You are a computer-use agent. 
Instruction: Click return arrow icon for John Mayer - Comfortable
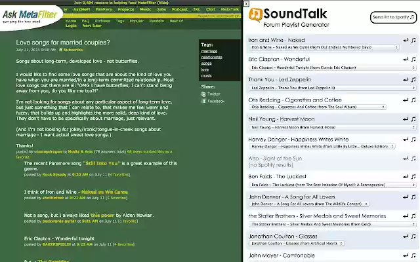[x=406, y=255]
